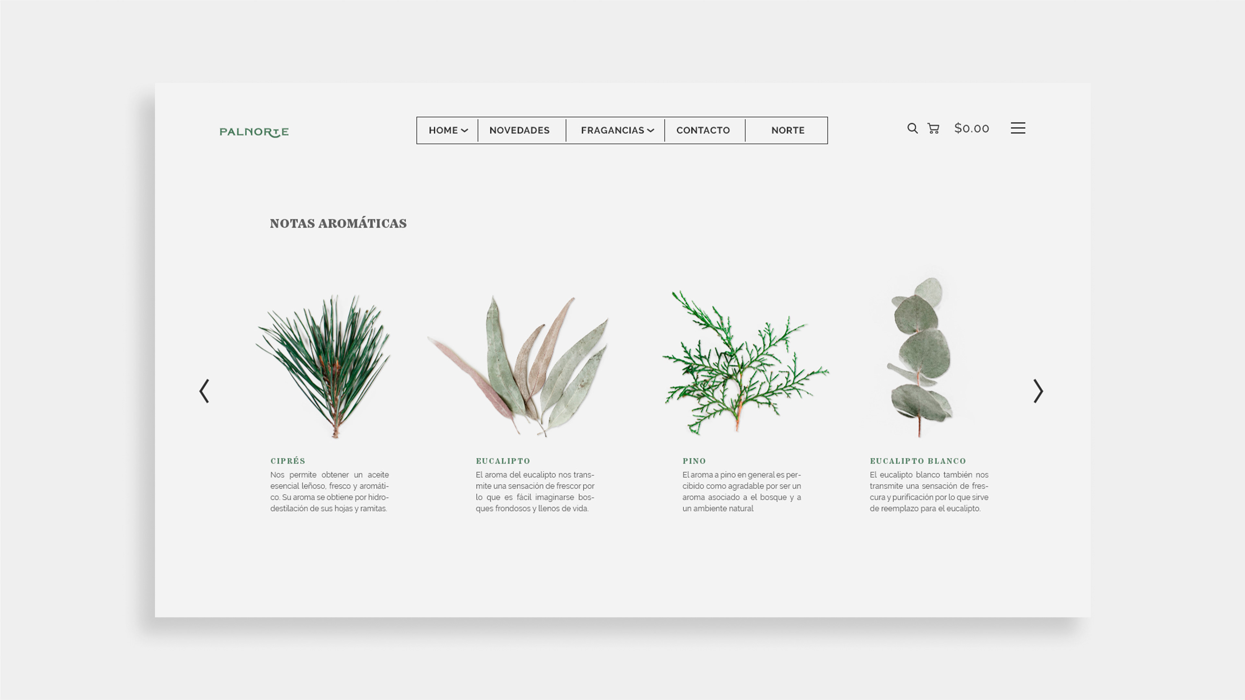Open the NOVEDADES menu item
Viewport: 1245px width, 700px height.
[x=519, y=130]
